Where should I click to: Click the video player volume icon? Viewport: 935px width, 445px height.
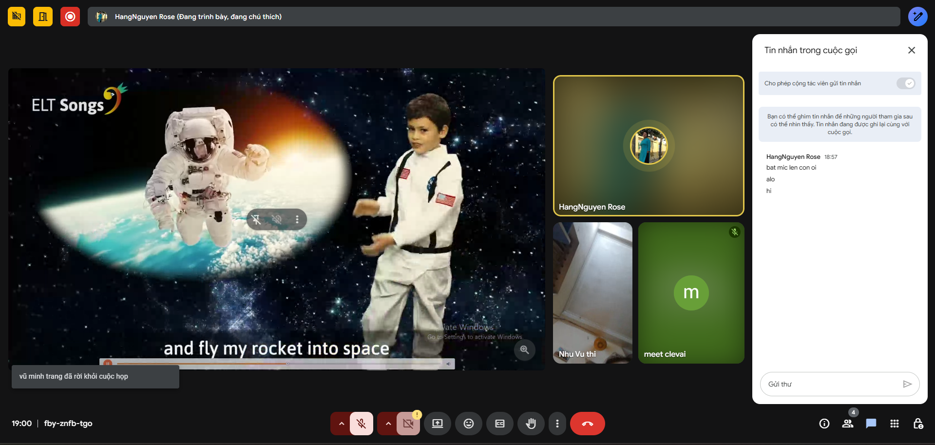pos(448,364)
